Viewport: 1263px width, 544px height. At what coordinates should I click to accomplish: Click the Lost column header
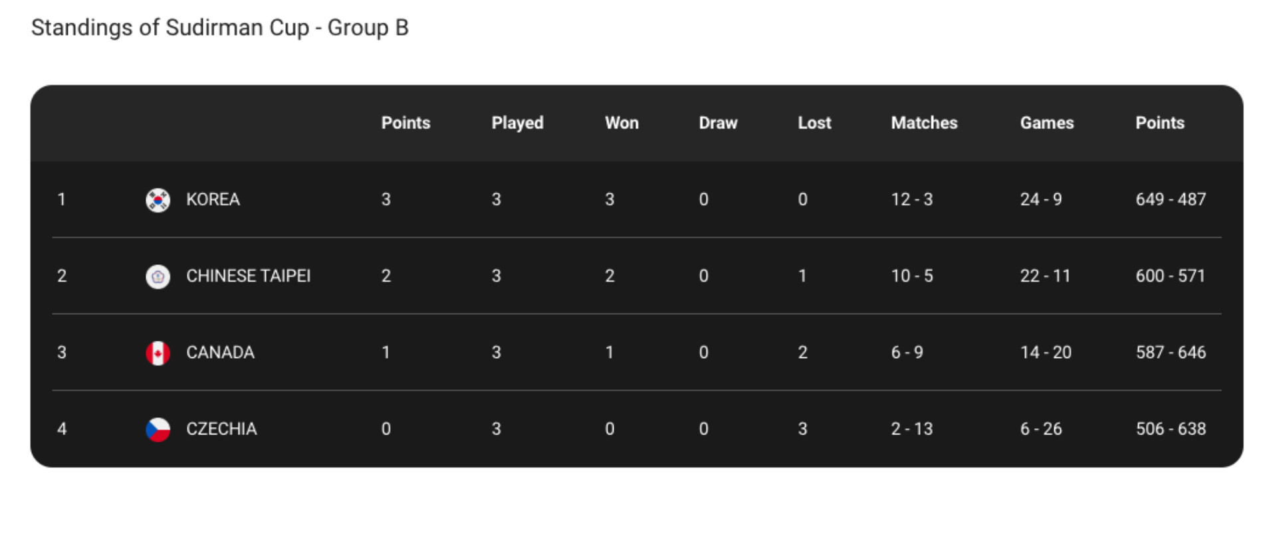coord(814,123)
